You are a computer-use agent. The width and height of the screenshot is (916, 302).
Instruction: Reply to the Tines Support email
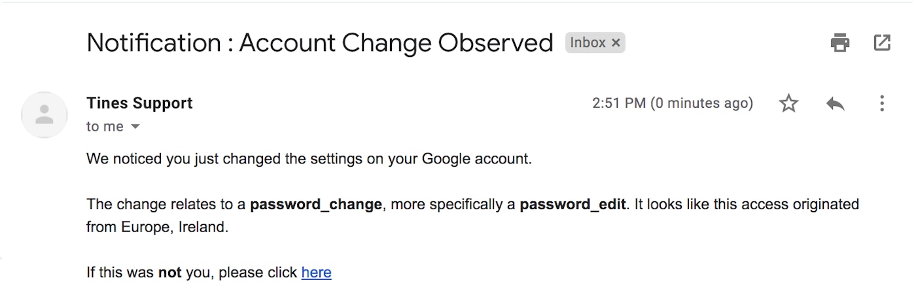pyautogui.click(x=836, y=103)
